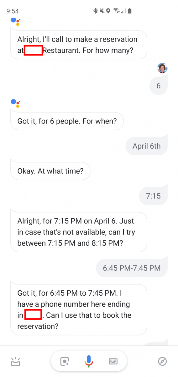Tap the Wi-Fi status icon
178x377 pixels.
tap(117, 11)
